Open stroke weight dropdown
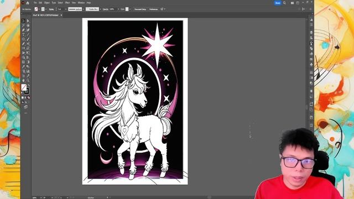 (x=66, y=9)
